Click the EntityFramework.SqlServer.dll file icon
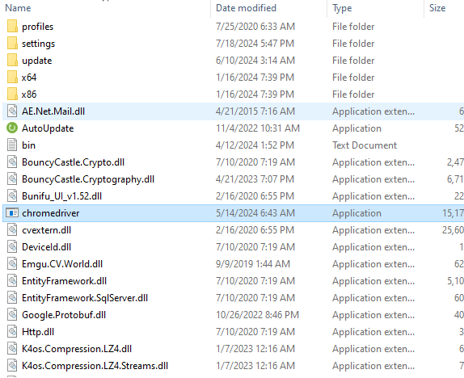 pyautogui.click(x=12, y=298)
